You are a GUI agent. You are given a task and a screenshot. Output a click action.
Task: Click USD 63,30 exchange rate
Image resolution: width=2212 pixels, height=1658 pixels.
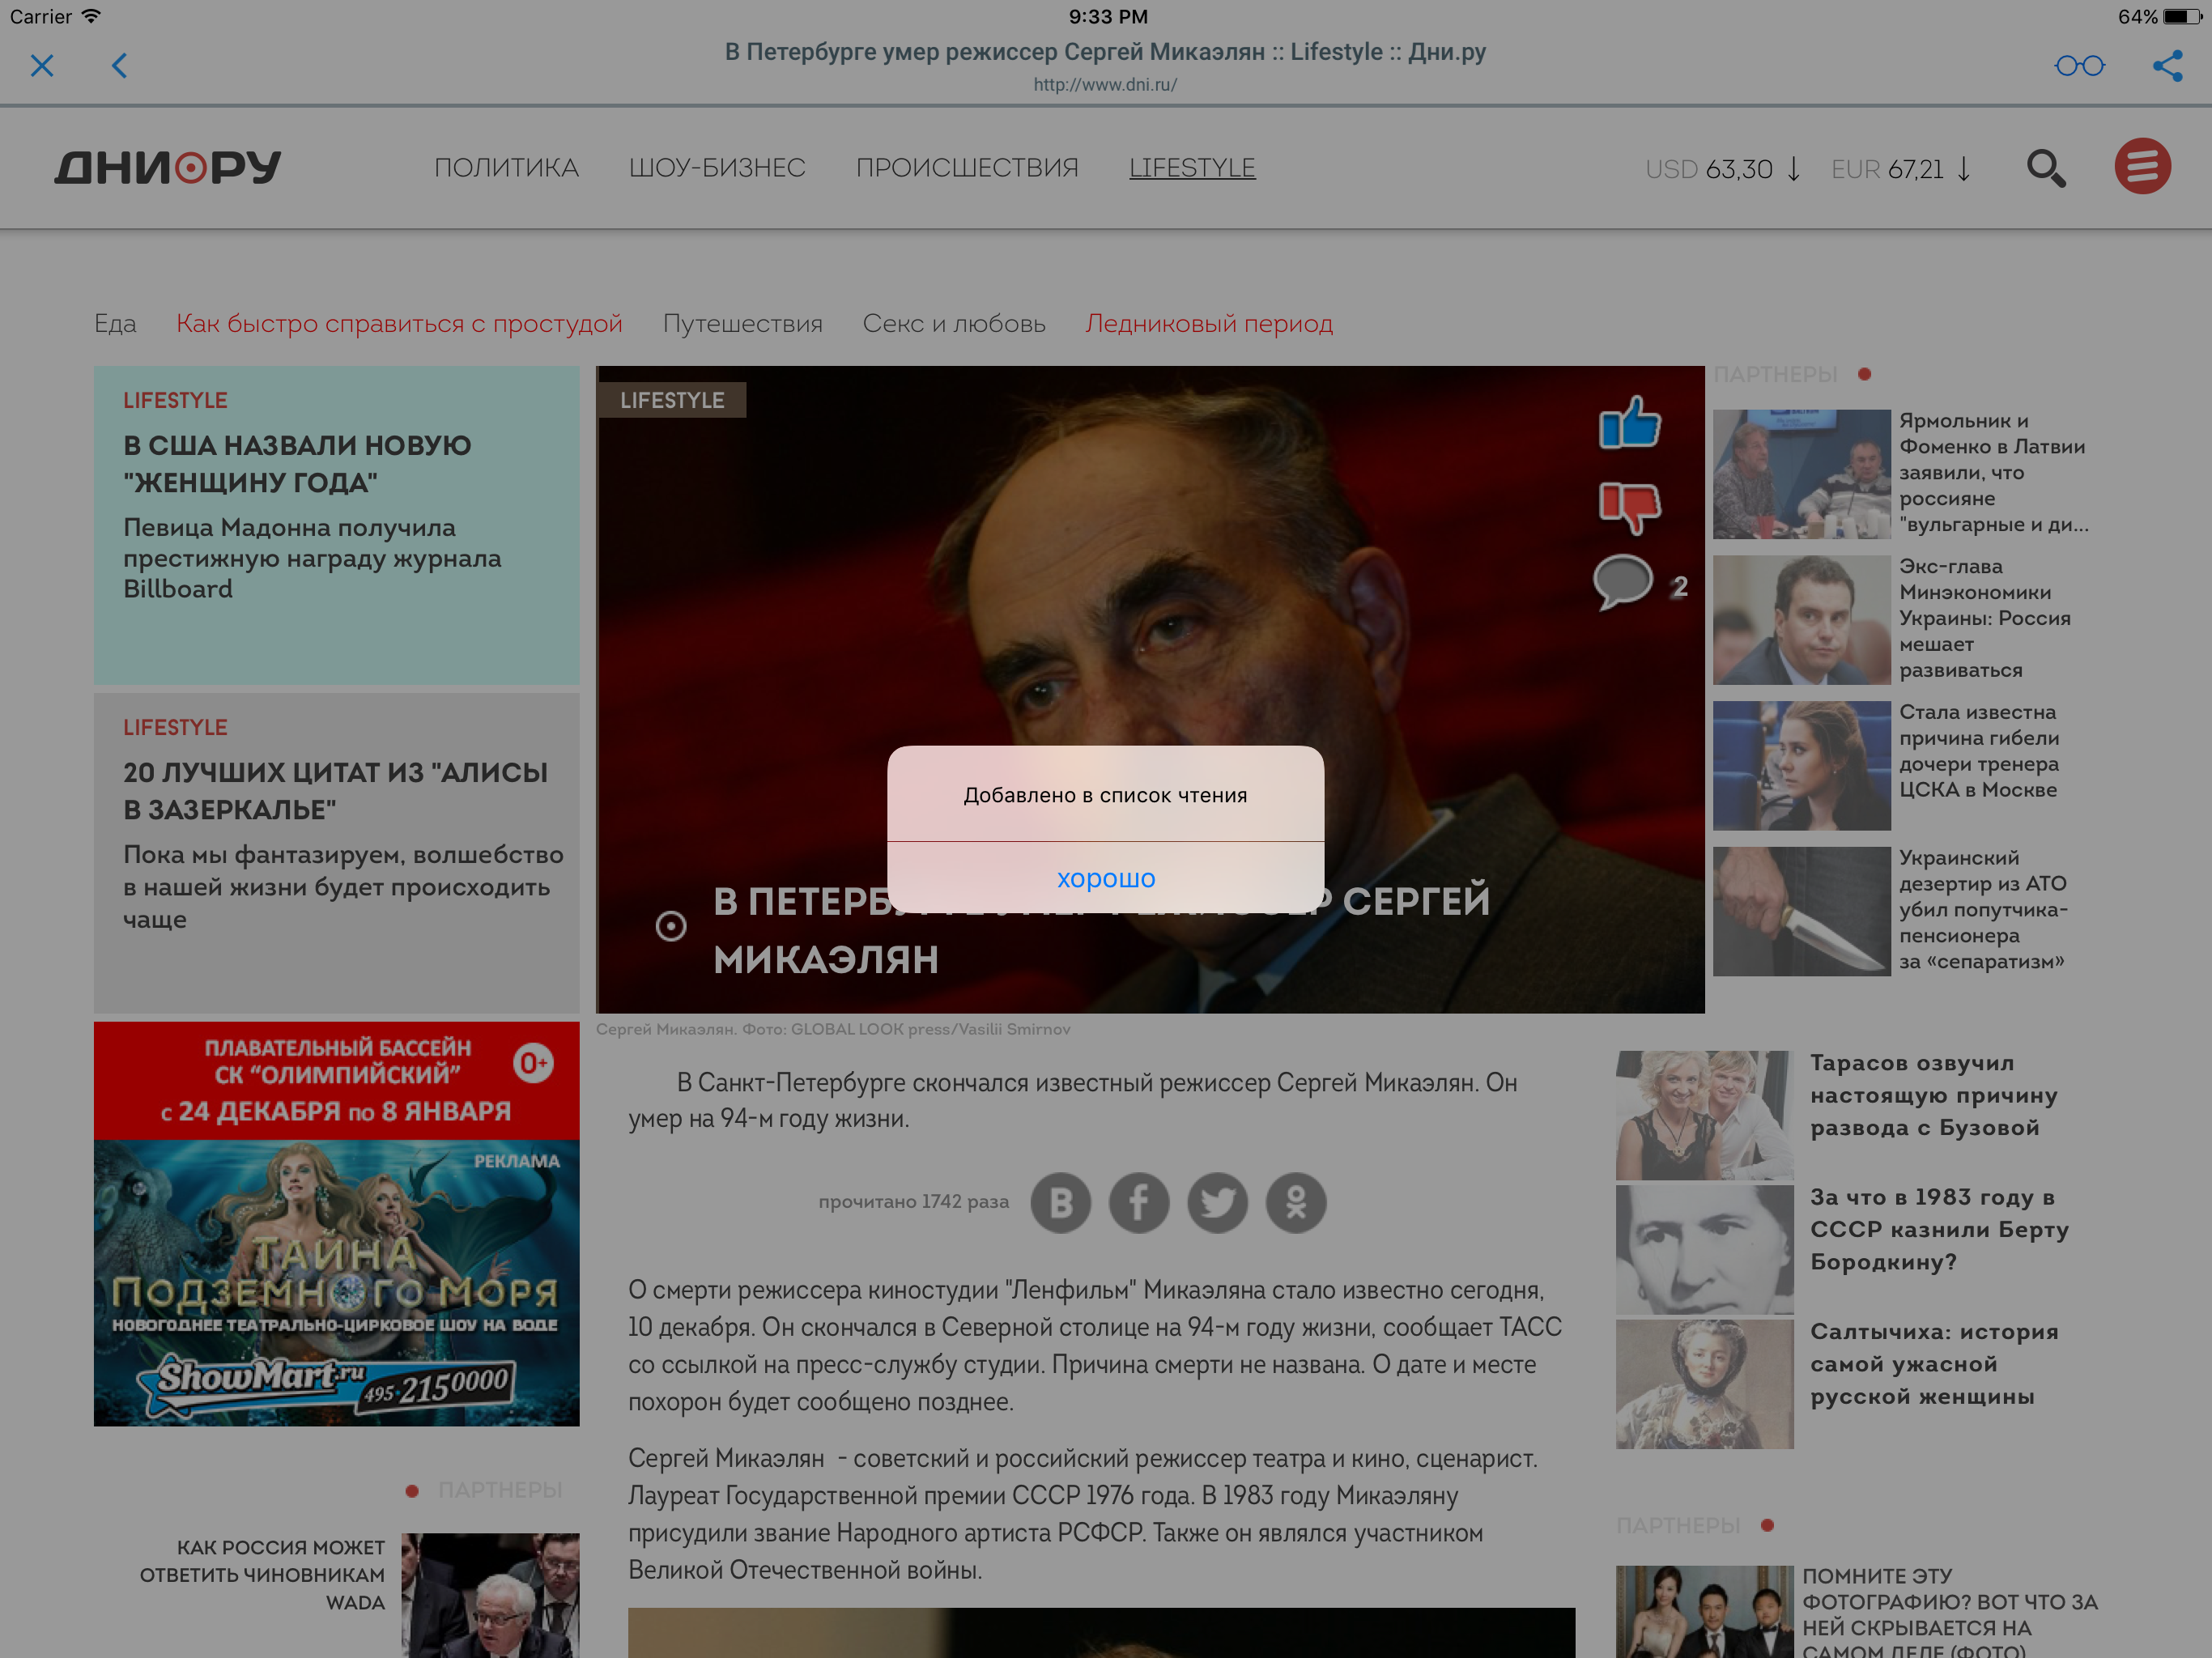point(1723,169)
